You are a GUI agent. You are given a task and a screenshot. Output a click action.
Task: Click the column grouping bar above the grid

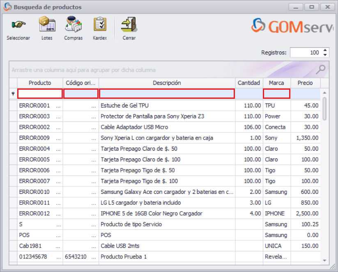click(123, 70)
